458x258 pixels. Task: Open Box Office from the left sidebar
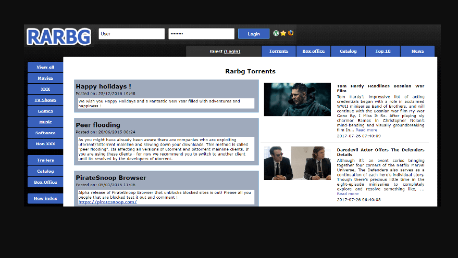click(x=45, y=182)
